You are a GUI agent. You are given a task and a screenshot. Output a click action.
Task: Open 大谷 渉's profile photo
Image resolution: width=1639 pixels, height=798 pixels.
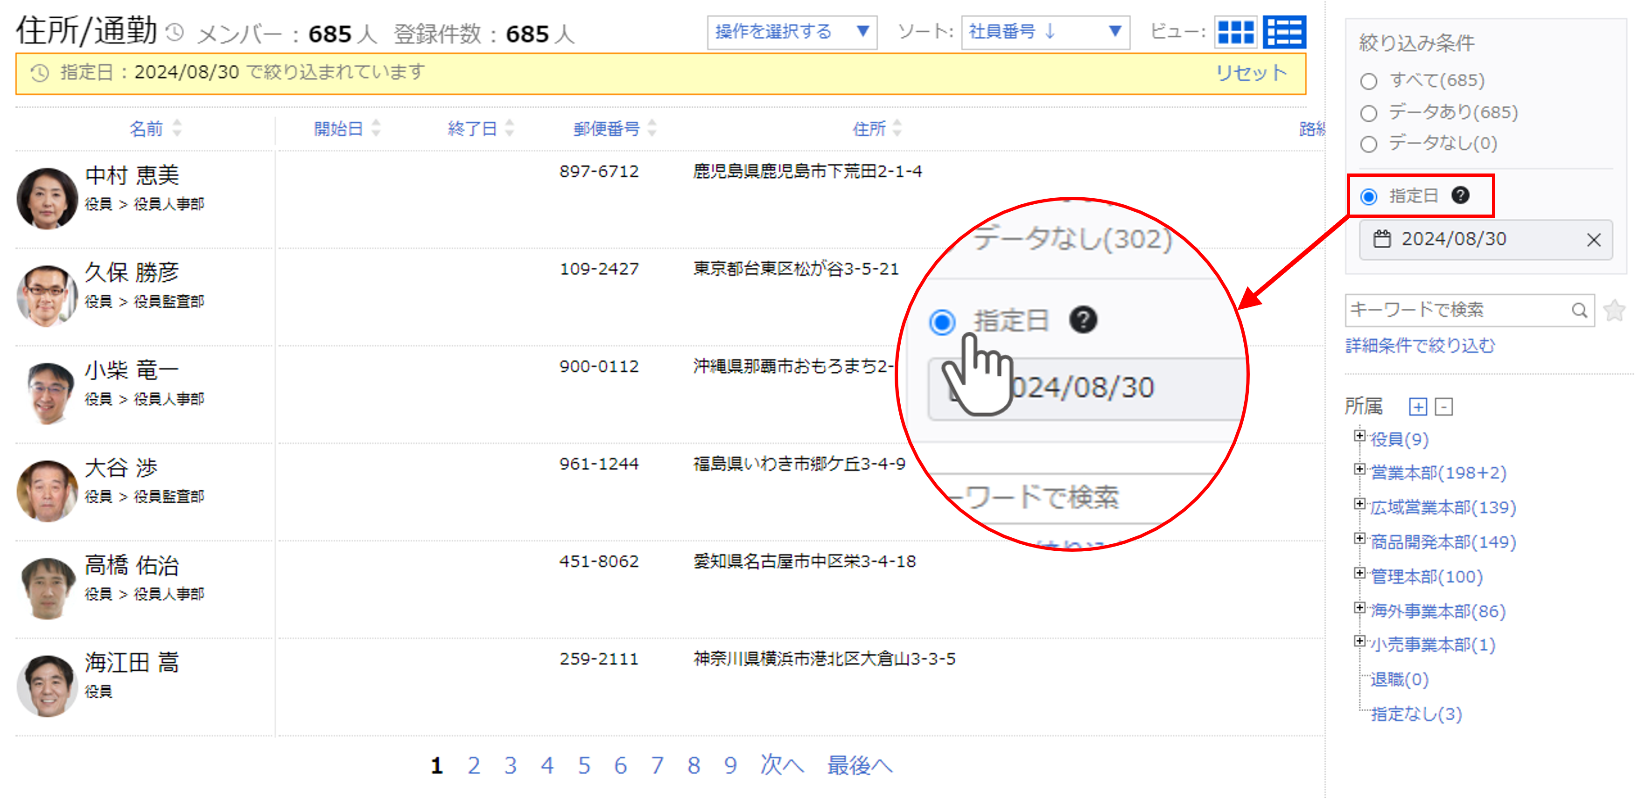click(x=47, y=492)
